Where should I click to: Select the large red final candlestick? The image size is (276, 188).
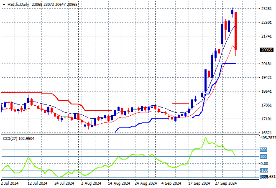pyautogui.click(x=236, y=31)
